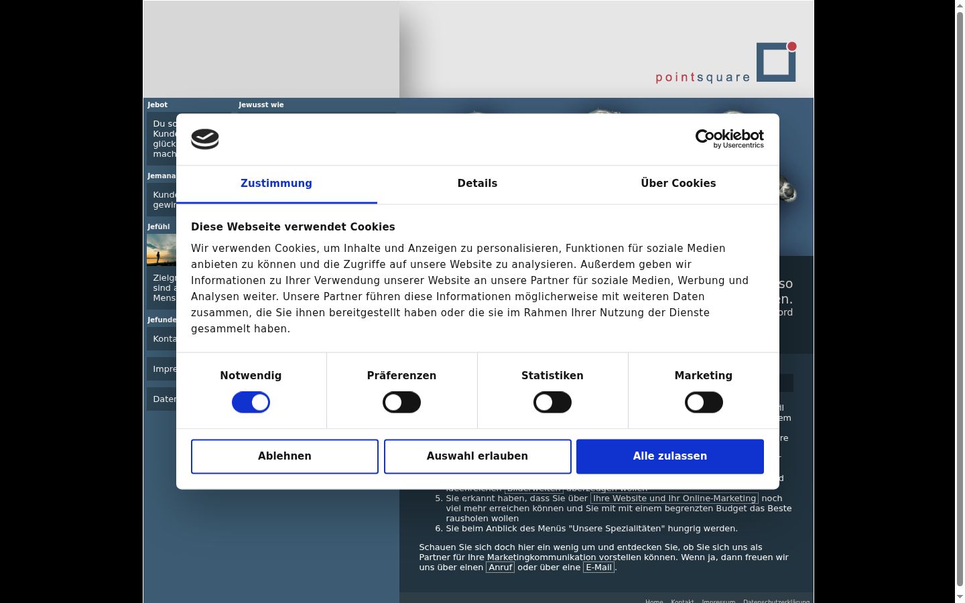This screenshot has height=603, width=965.
Task: Click 'Diese Webseite verwendet Cookies' heading
Action: [x=293, y=227]
